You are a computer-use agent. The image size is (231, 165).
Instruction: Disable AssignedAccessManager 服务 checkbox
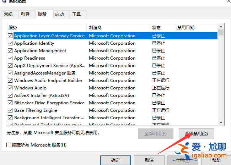tap(10, 73)
